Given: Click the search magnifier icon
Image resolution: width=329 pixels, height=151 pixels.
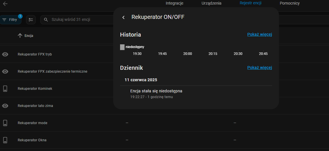Looking at the screenshot, I should [46, 20].
